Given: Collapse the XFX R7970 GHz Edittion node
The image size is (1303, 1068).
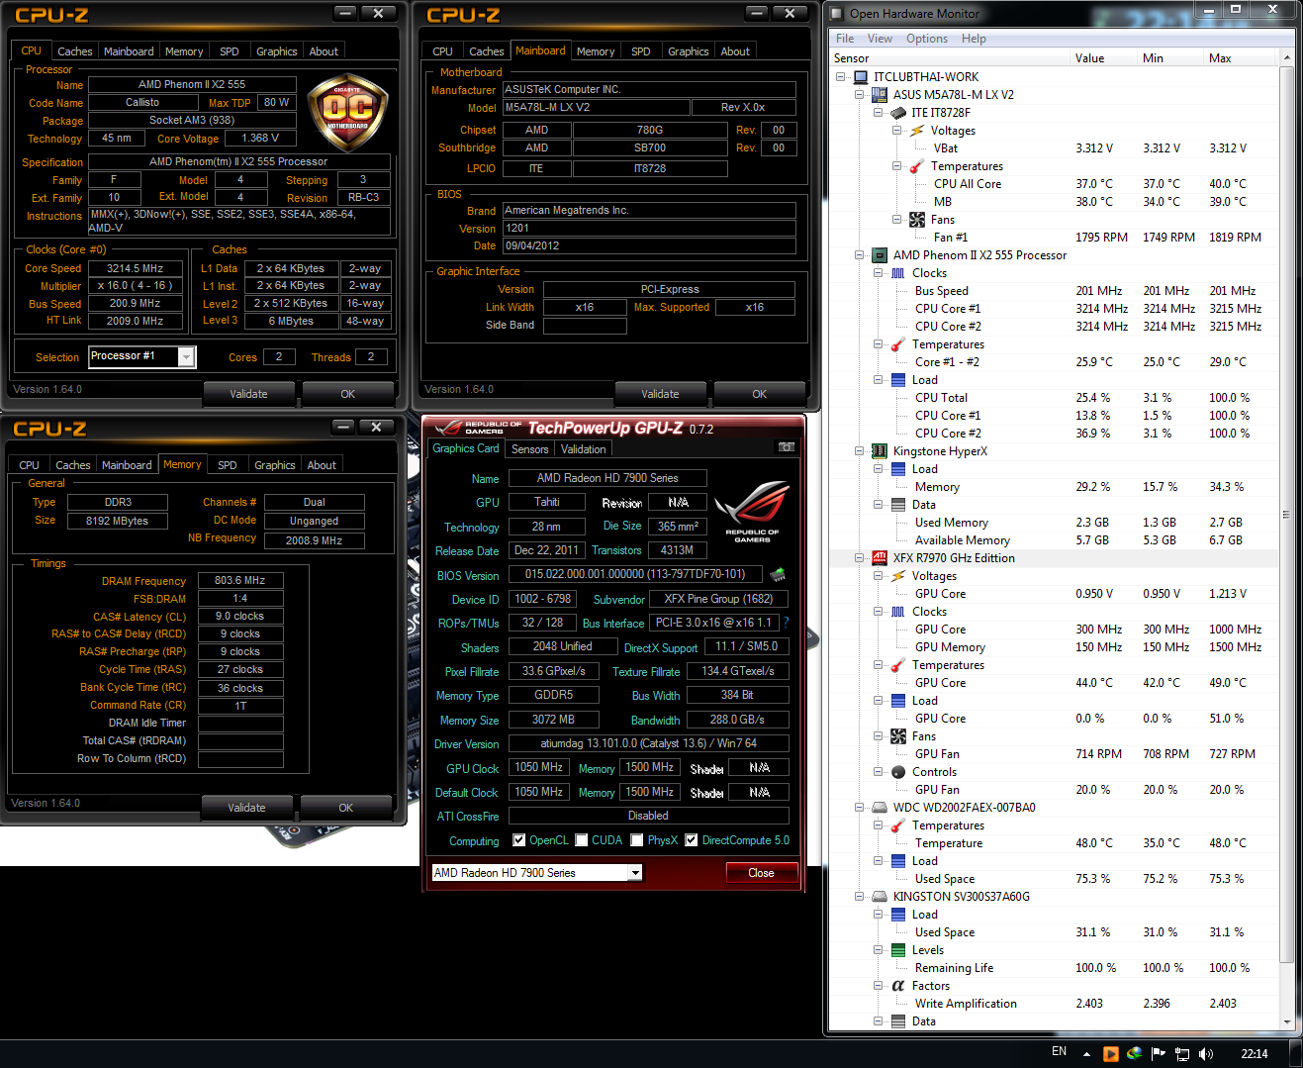Looking at the screenshot, I should point(859,558).
